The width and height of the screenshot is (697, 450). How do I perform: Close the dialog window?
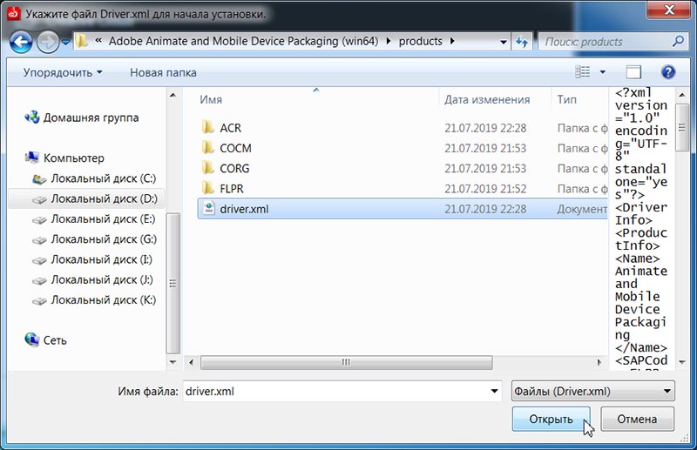pos(668,10)
